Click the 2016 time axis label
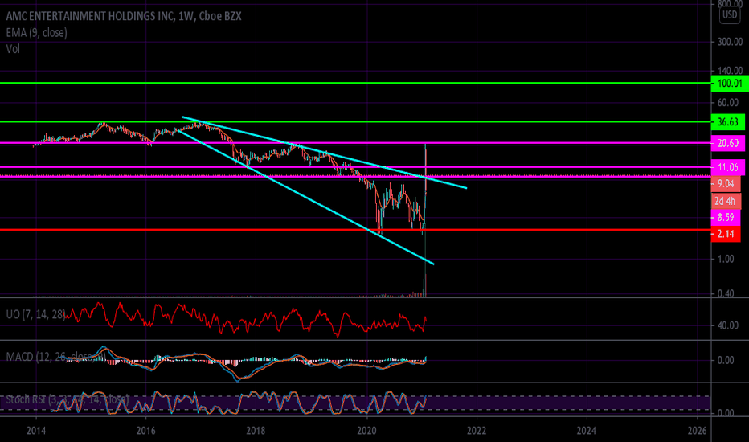 click(146, 431)
